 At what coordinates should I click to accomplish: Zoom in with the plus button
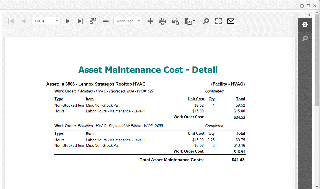click(150, 21)
